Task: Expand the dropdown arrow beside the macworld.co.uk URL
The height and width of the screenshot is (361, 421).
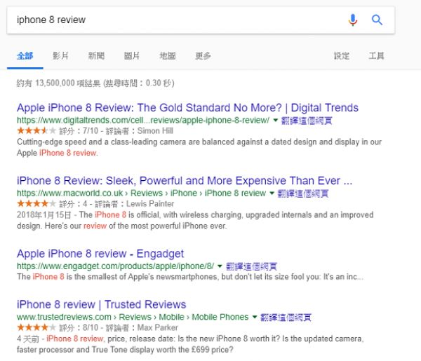Action: click(272, 193)
